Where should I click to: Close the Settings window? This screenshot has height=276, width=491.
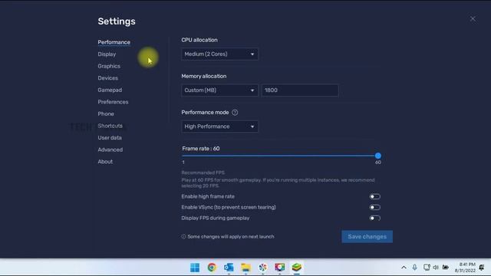tap(473, 19)
